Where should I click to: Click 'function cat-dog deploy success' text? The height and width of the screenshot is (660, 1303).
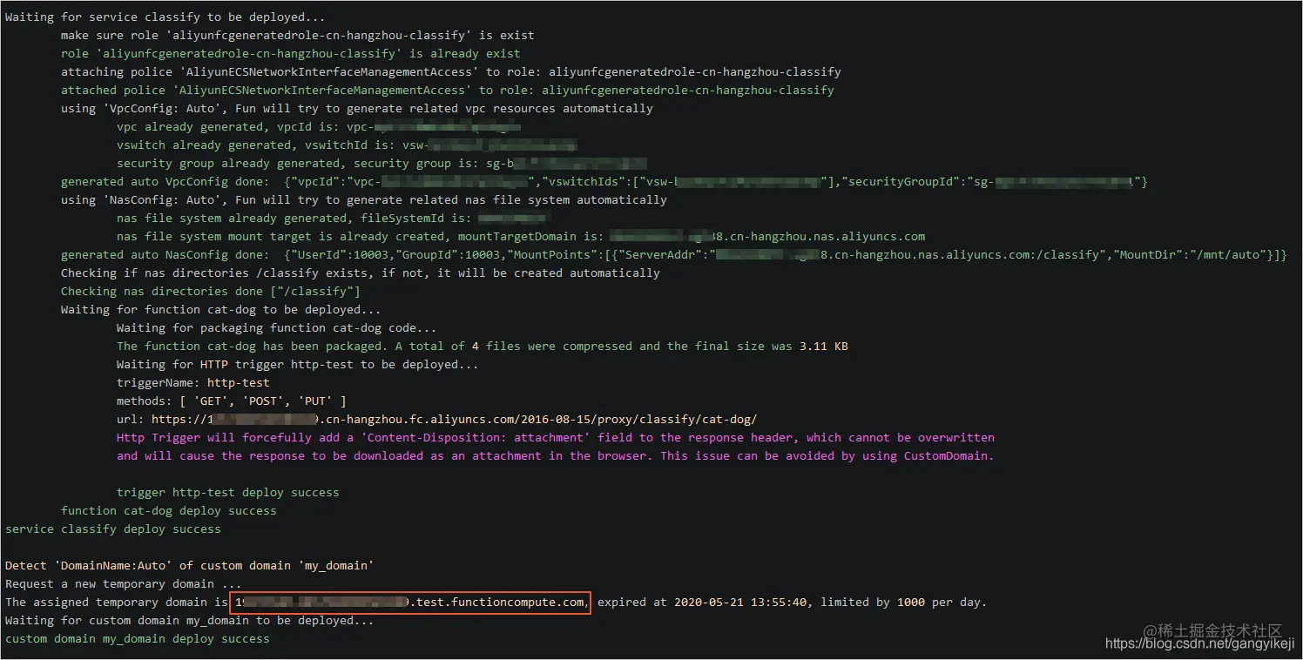point(169,511)
